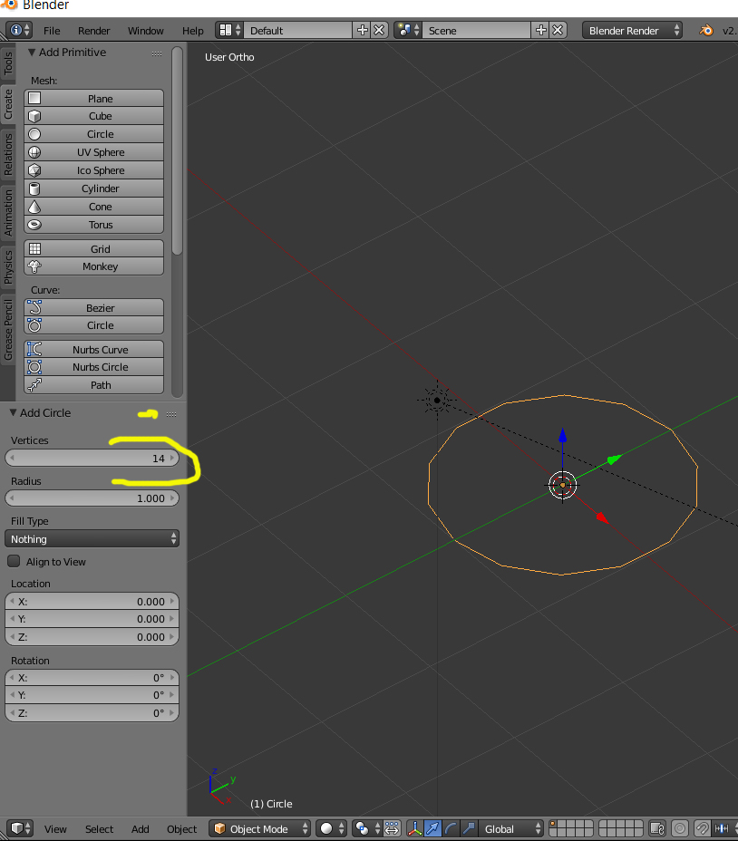The height and width of the screenshot is (841, 738).
Task: Open the 3D View editor type icon
Action: tap(20, 828)
